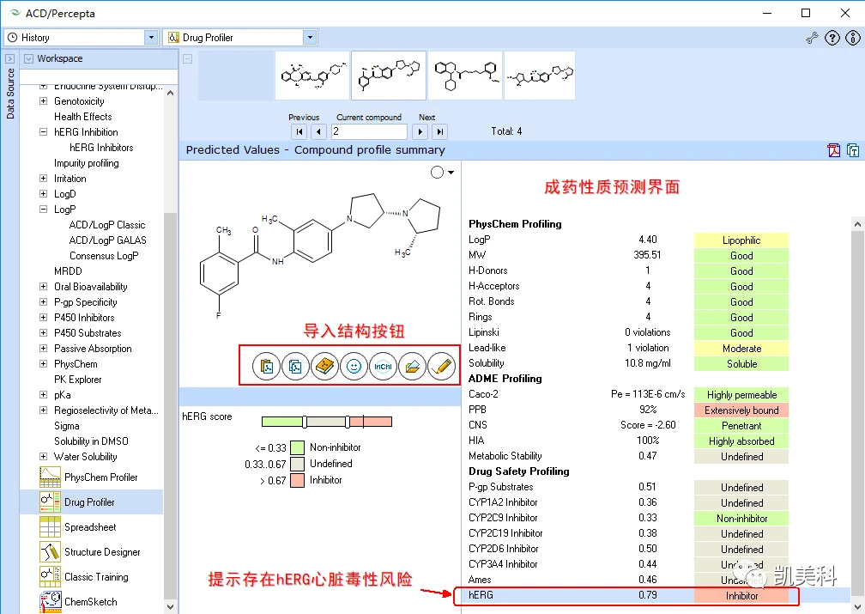Screen dimensions: 865x614
Task: Go to previous compound
Action: point(318,131)
